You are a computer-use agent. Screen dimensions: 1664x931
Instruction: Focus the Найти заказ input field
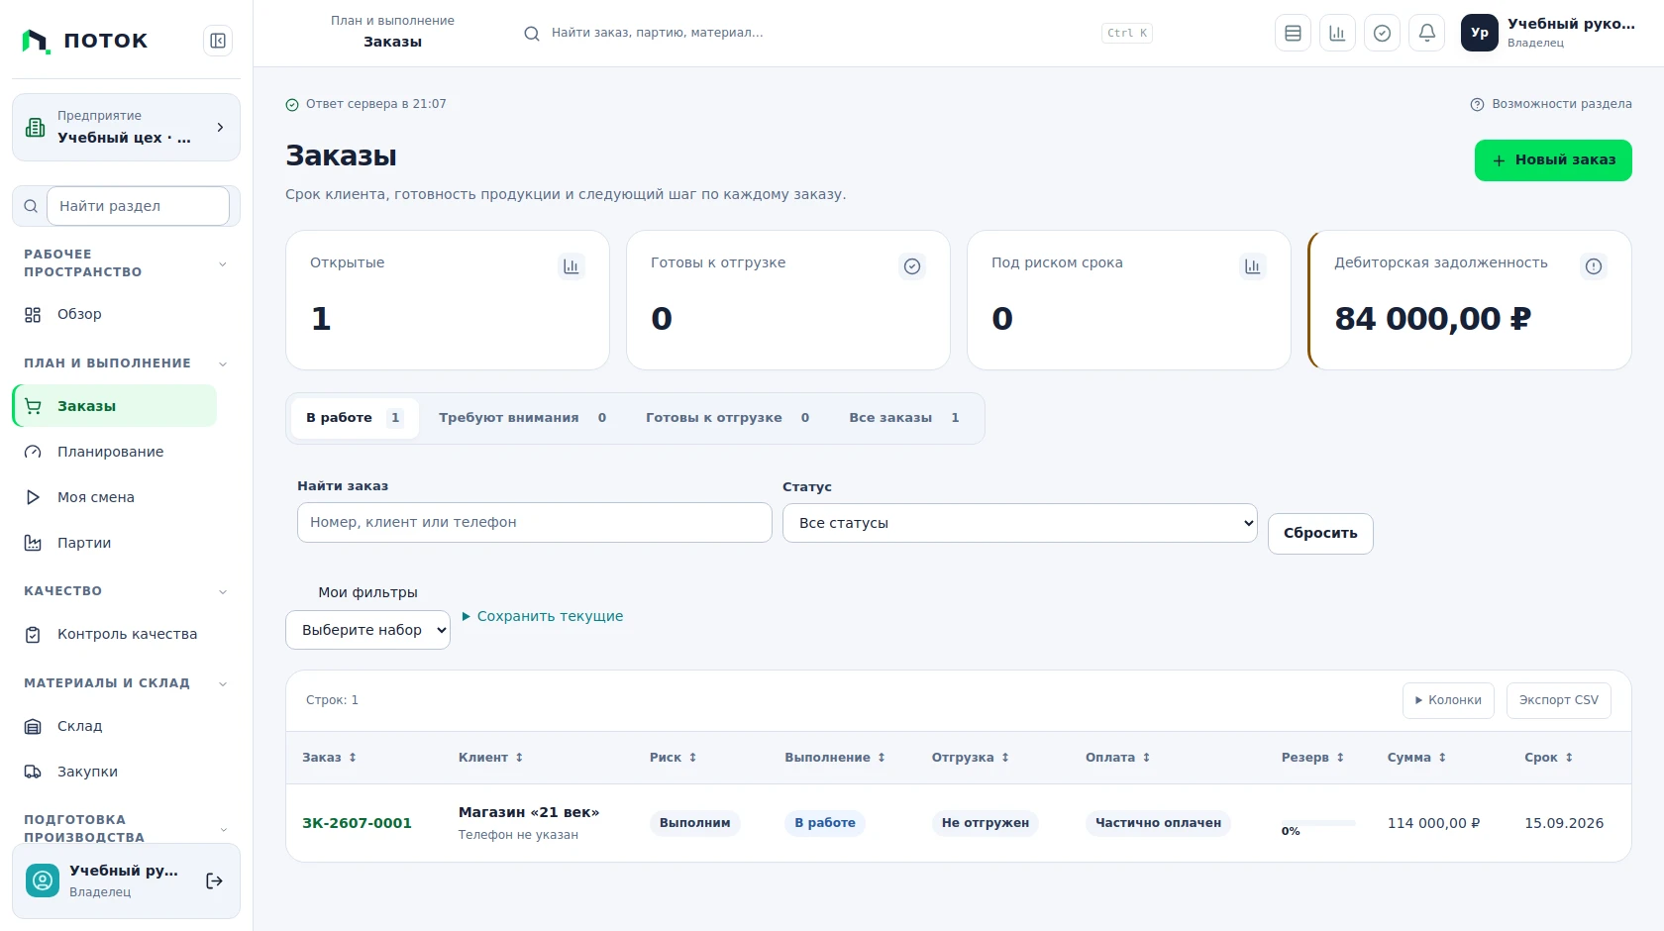click(x=535, y=522)
